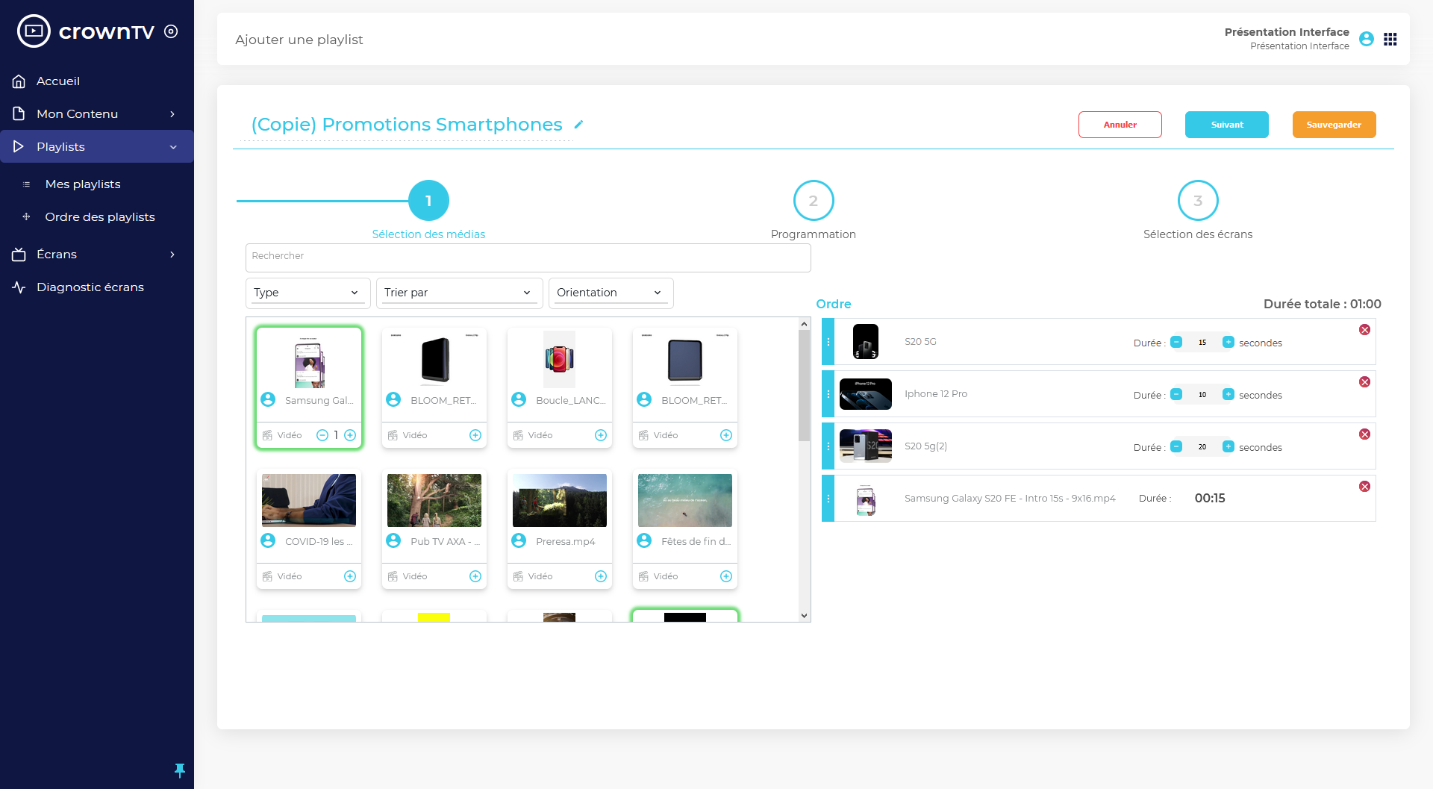This screenshot has height=789, width=1433.
Task: Click the Sauvegarder button
Action: [x=1334, y=125]
